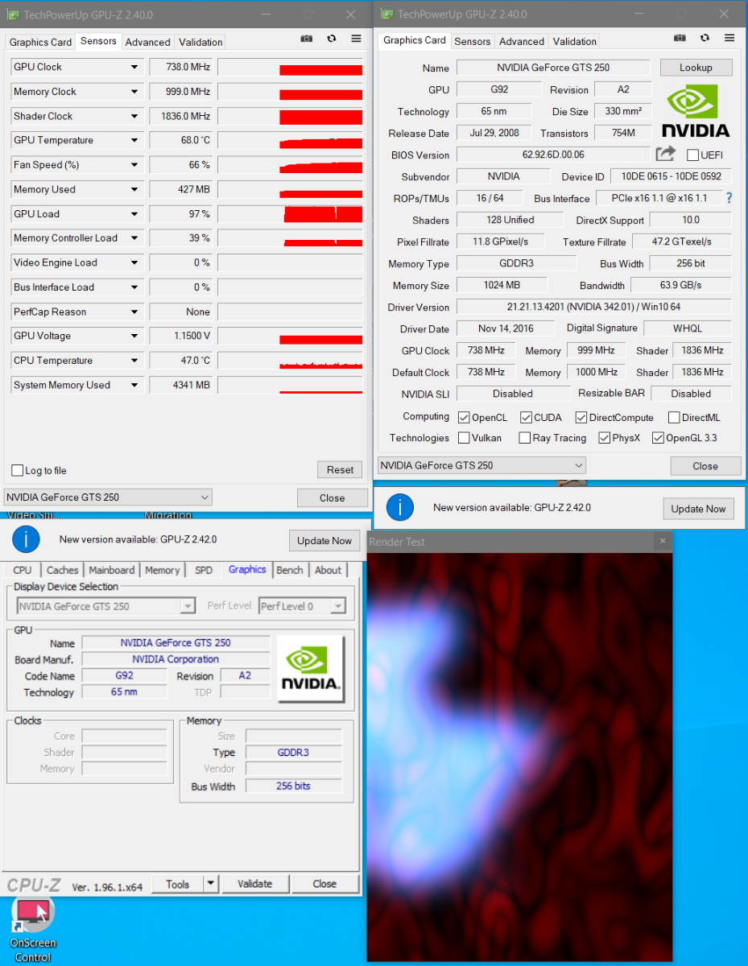
Task: Take screenshot with camera icon in Sensors window
Action: click(x=307, y=39)
